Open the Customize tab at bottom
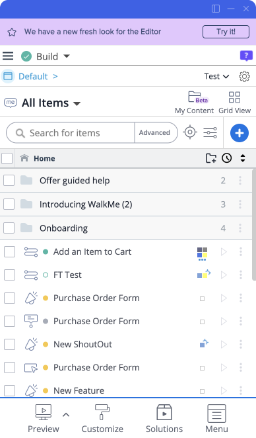 coord(102,418)
